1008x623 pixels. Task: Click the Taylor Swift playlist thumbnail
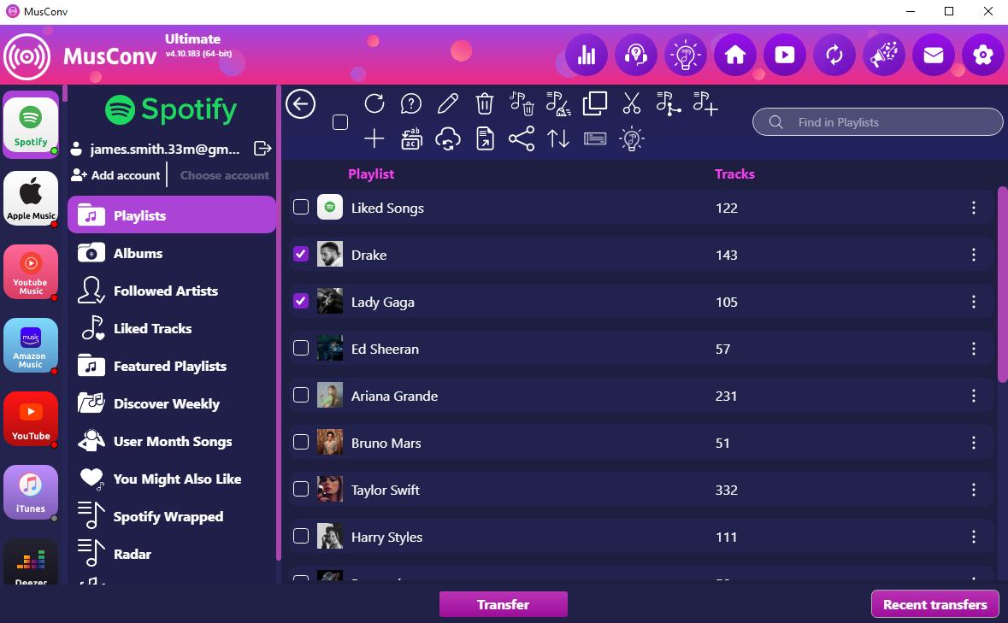coord(330,490)
